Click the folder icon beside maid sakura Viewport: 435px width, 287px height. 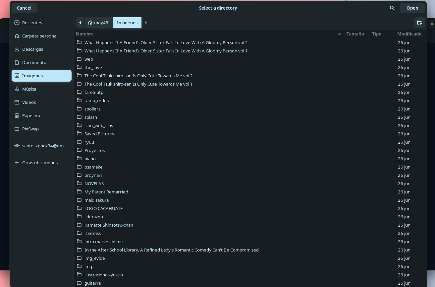[79, 200]
